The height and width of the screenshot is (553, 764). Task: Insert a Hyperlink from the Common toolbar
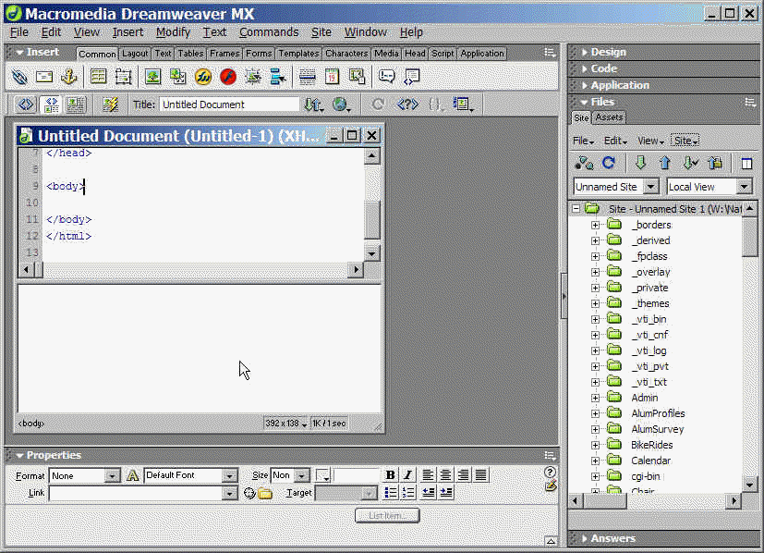coord(19,77)
